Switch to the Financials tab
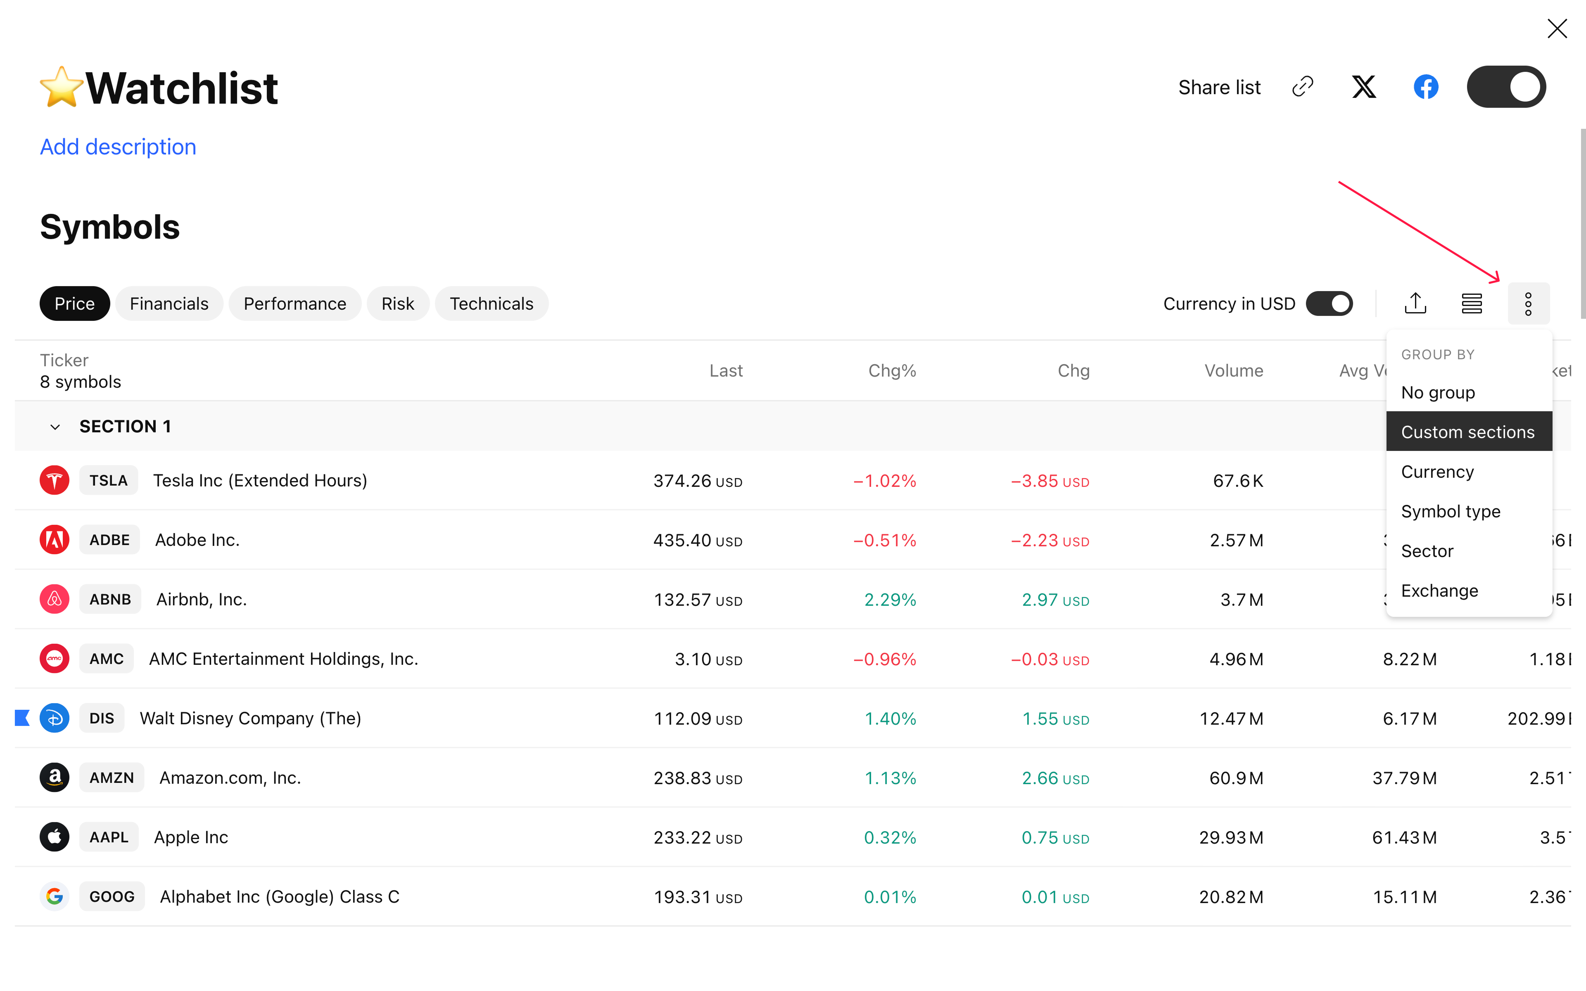Image resolution: width=1586 pixels, height=991 pixels. point(169,303)
